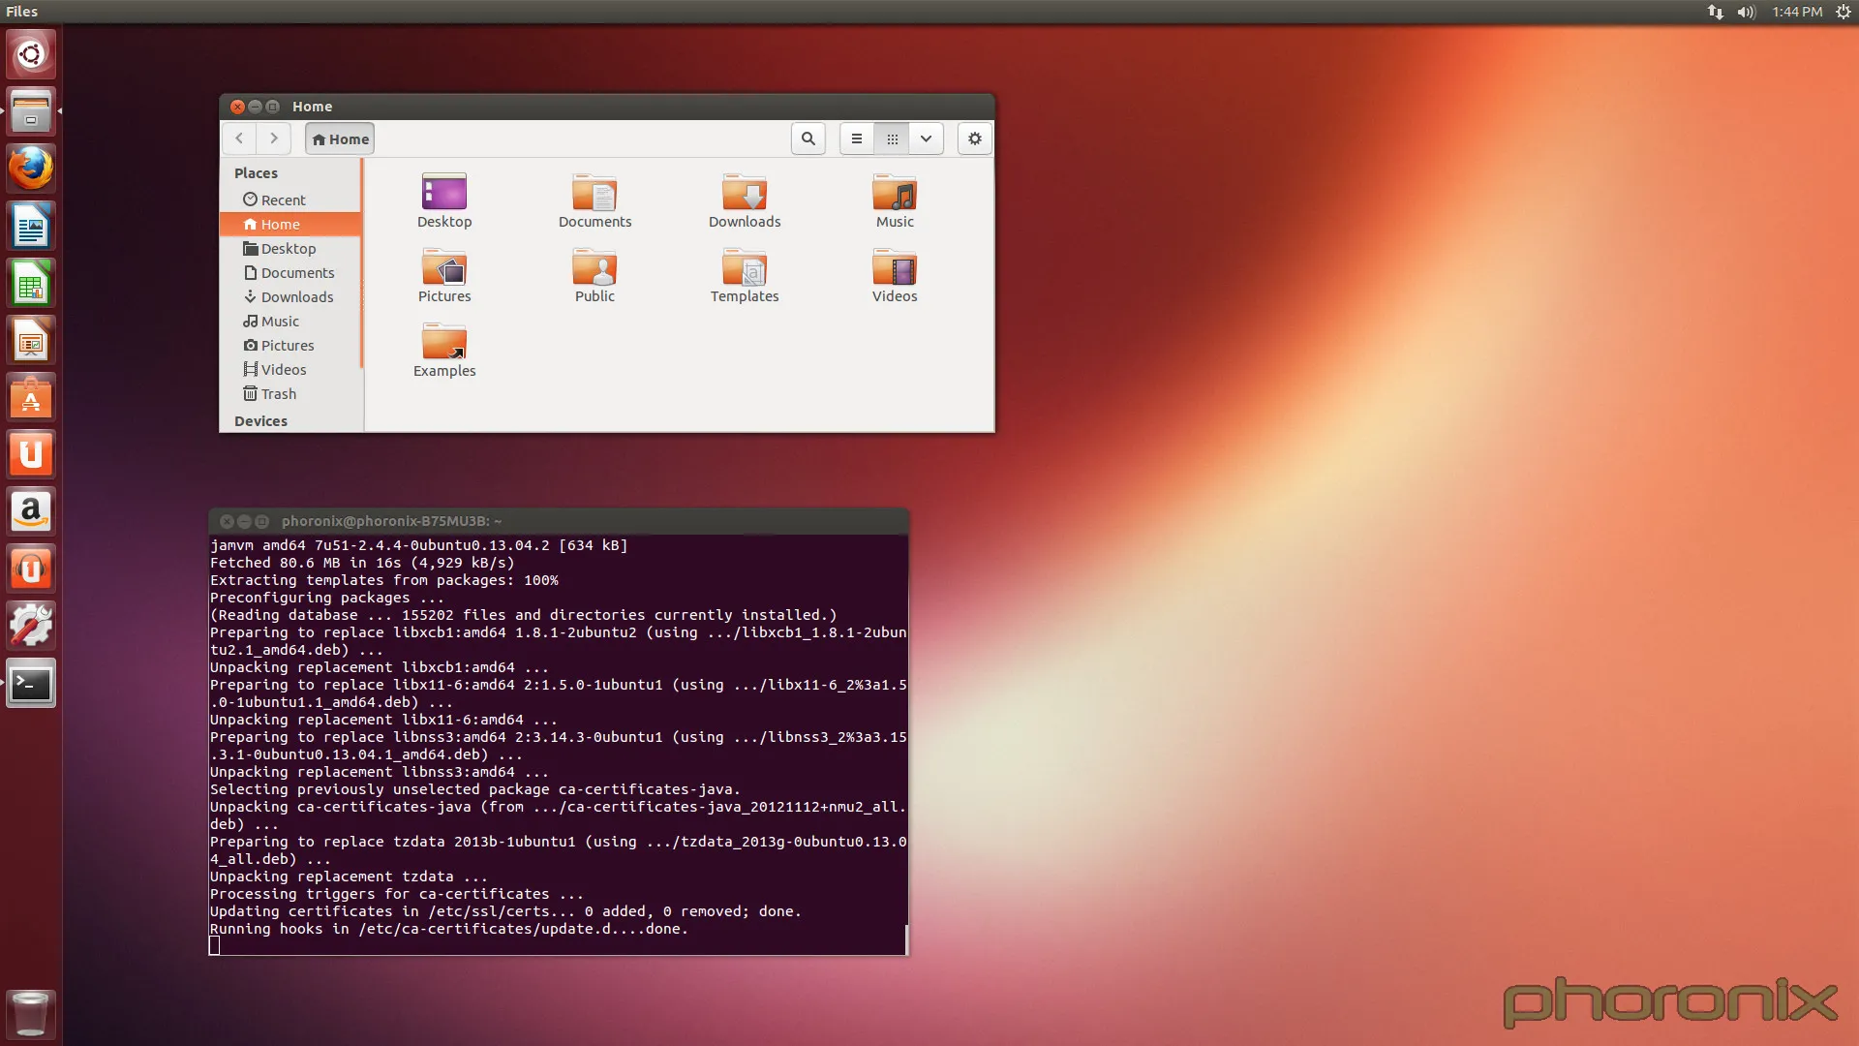The height and width of the screenshot is (1046, 1859).
Task: Navigate back in file manager
Action: 241,138
